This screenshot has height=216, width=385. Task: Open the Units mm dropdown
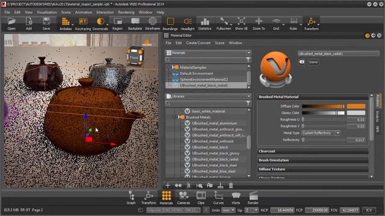point(228,210)
